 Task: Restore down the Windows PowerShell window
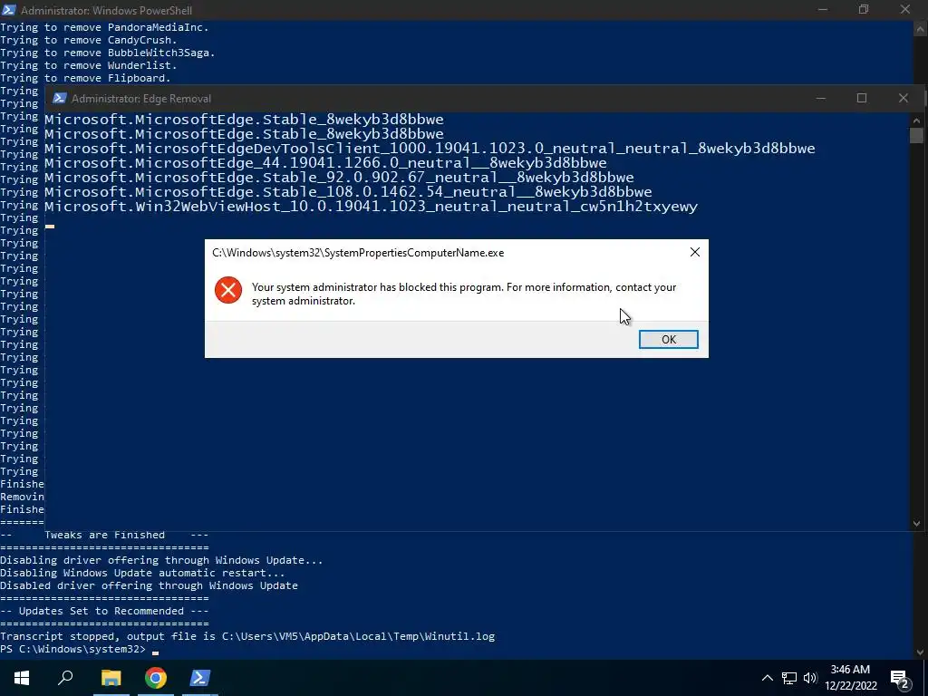[864, 9]
